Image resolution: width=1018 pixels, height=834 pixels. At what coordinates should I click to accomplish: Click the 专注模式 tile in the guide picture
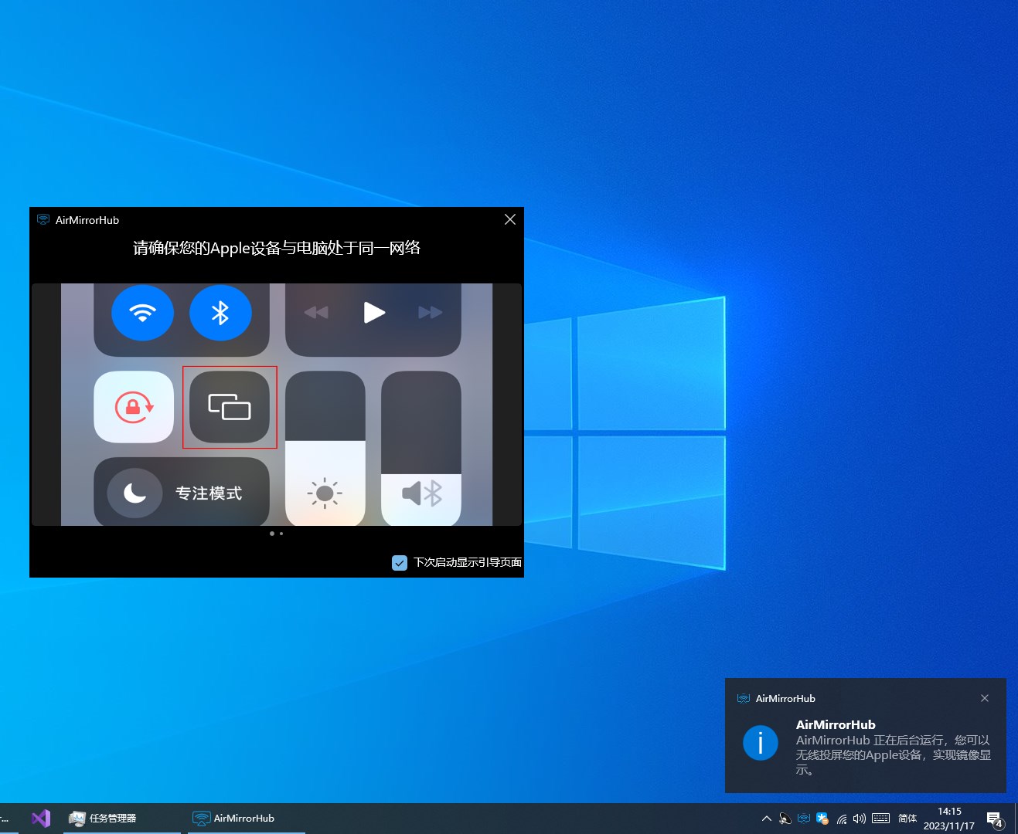point(182,492)
